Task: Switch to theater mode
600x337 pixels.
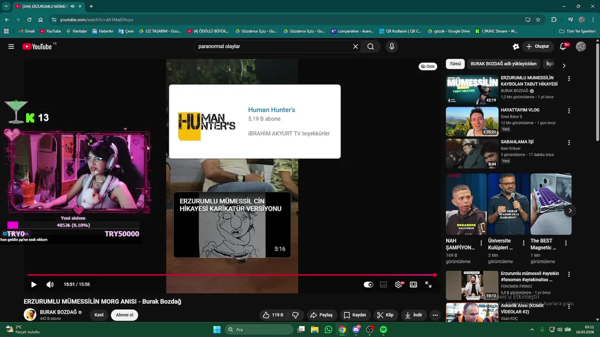Action: pos(413,284)
